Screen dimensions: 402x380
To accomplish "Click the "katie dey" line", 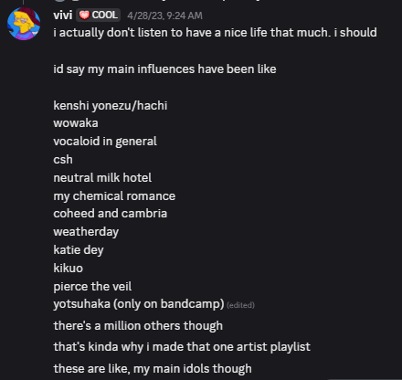I will pos(79,250).
